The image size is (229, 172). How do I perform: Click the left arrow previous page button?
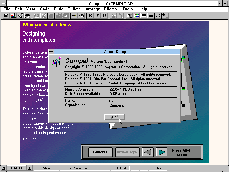coord(147,152)
